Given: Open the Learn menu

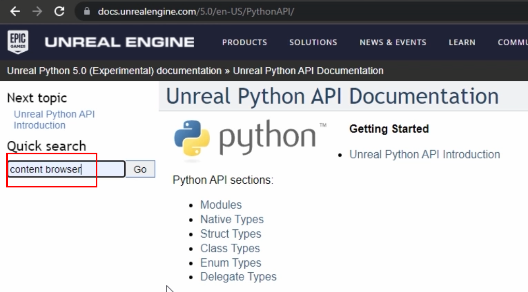Looking at the screenshot, I should 462,42.
